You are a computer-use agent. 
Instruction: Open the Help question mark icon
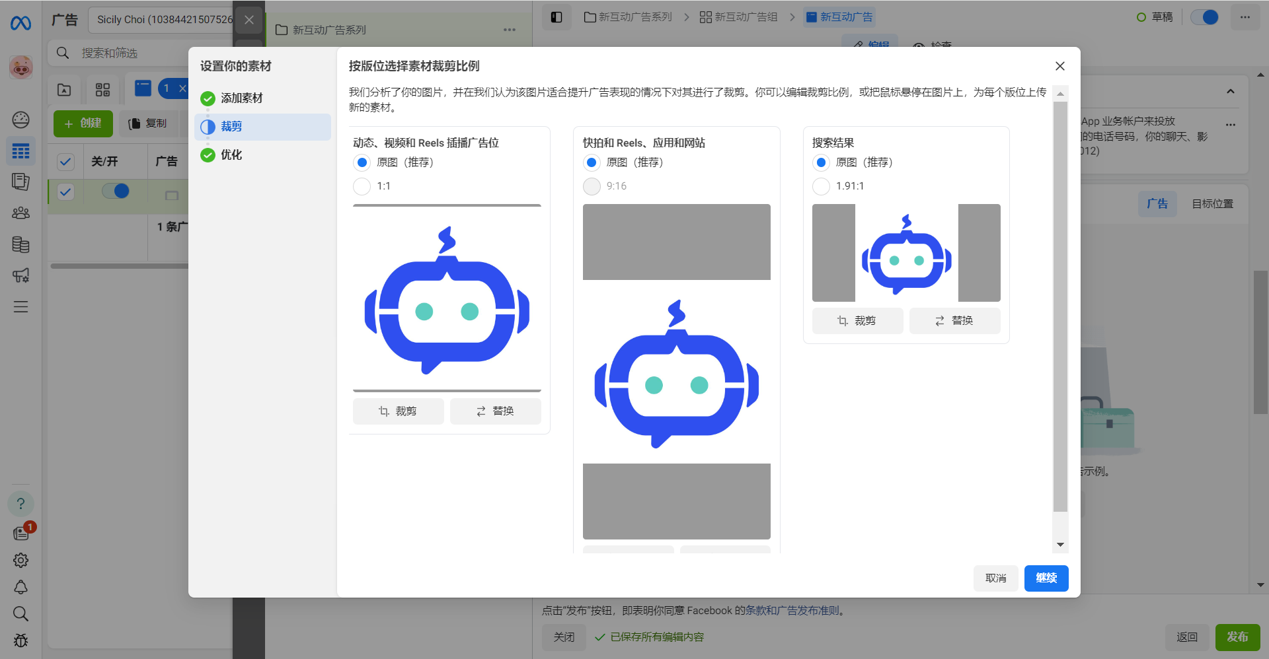pos(20,504)
